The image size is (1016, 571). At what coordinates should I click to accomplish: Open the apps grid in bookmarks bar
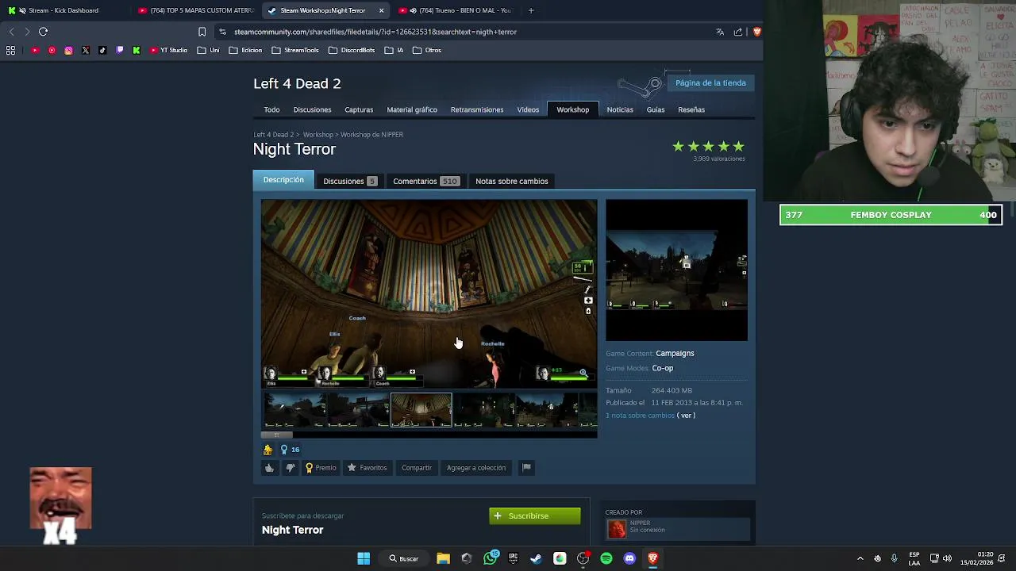[x=10, y=50]
